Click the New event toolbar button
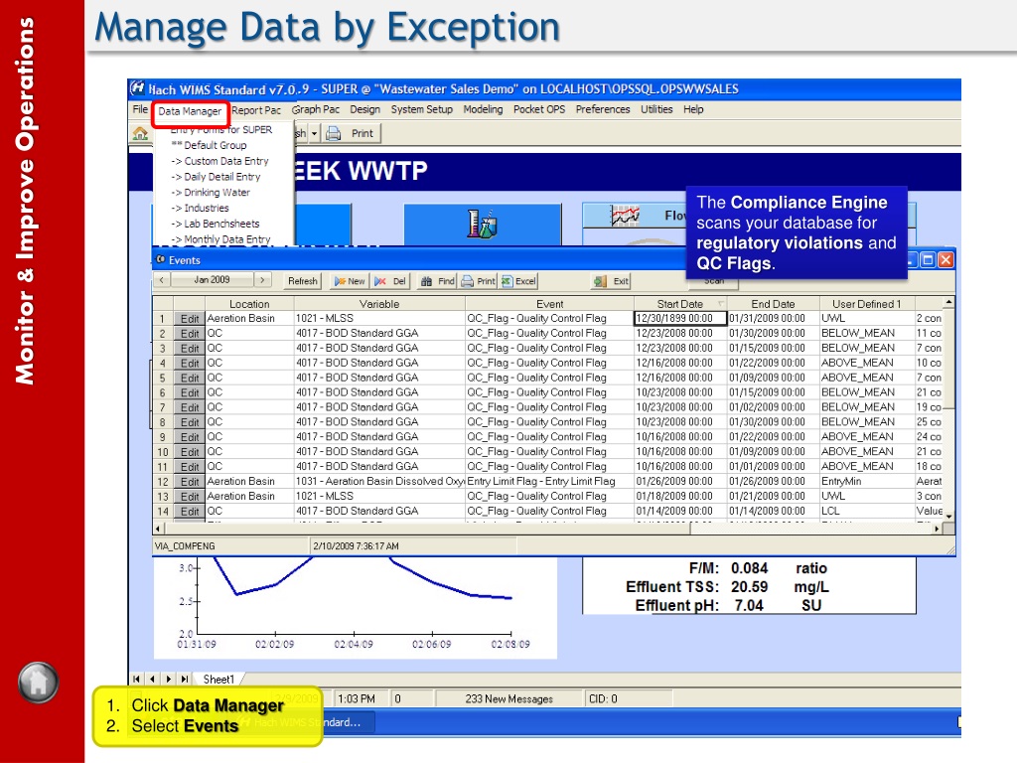Screen dimensions: 1017x763 pyautogui.click(x=349, y=281)
